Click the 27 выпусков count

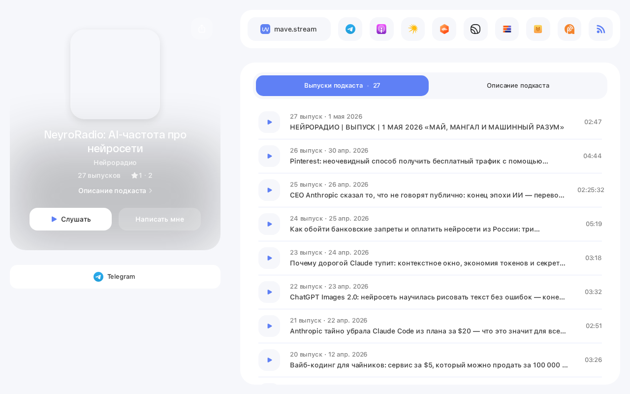pos(99,175)
